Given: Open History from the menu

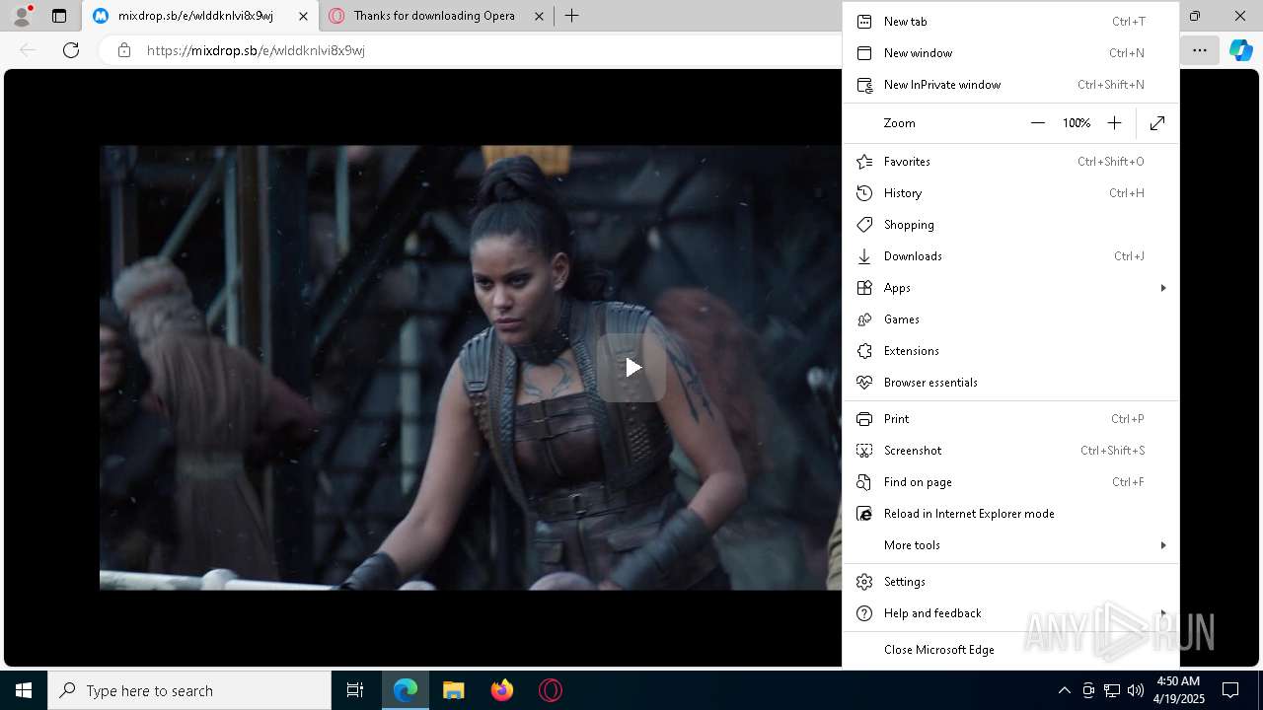Looking at the screenshot, I should point(1010,193).
